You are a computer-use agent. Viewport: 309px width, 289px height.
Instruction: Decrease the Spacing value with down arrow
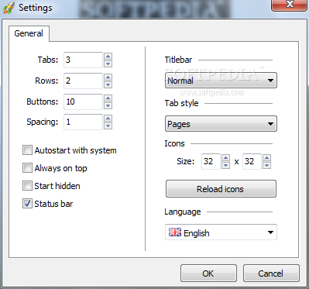point(108,126)
